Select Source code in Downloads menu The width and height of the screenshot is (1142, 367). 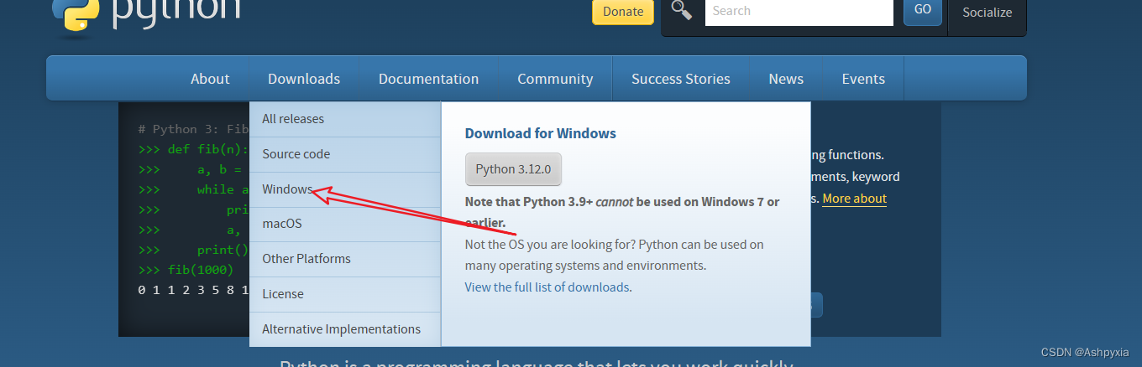pos(345,154)
